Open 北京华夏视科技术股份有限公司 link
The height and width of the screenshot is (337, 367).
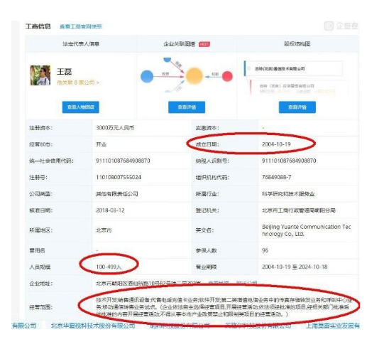tap(93, 326)
